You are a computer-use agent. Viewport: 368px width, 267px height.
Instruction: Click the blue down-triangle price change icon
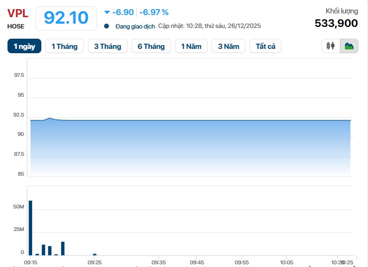pyautogui.click(x=107, y=12)
